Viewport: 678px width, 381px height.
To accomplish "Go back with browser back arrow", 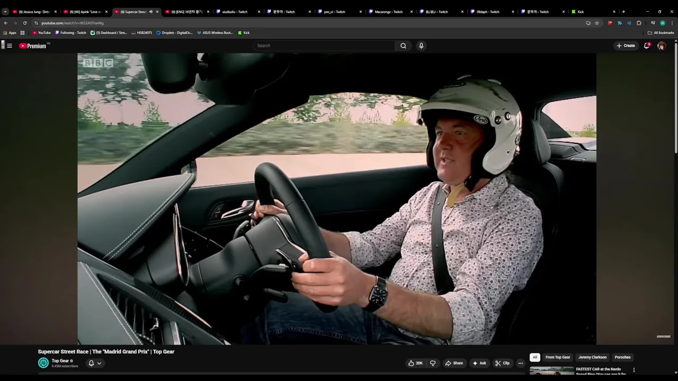I will [x=6, y=23].
